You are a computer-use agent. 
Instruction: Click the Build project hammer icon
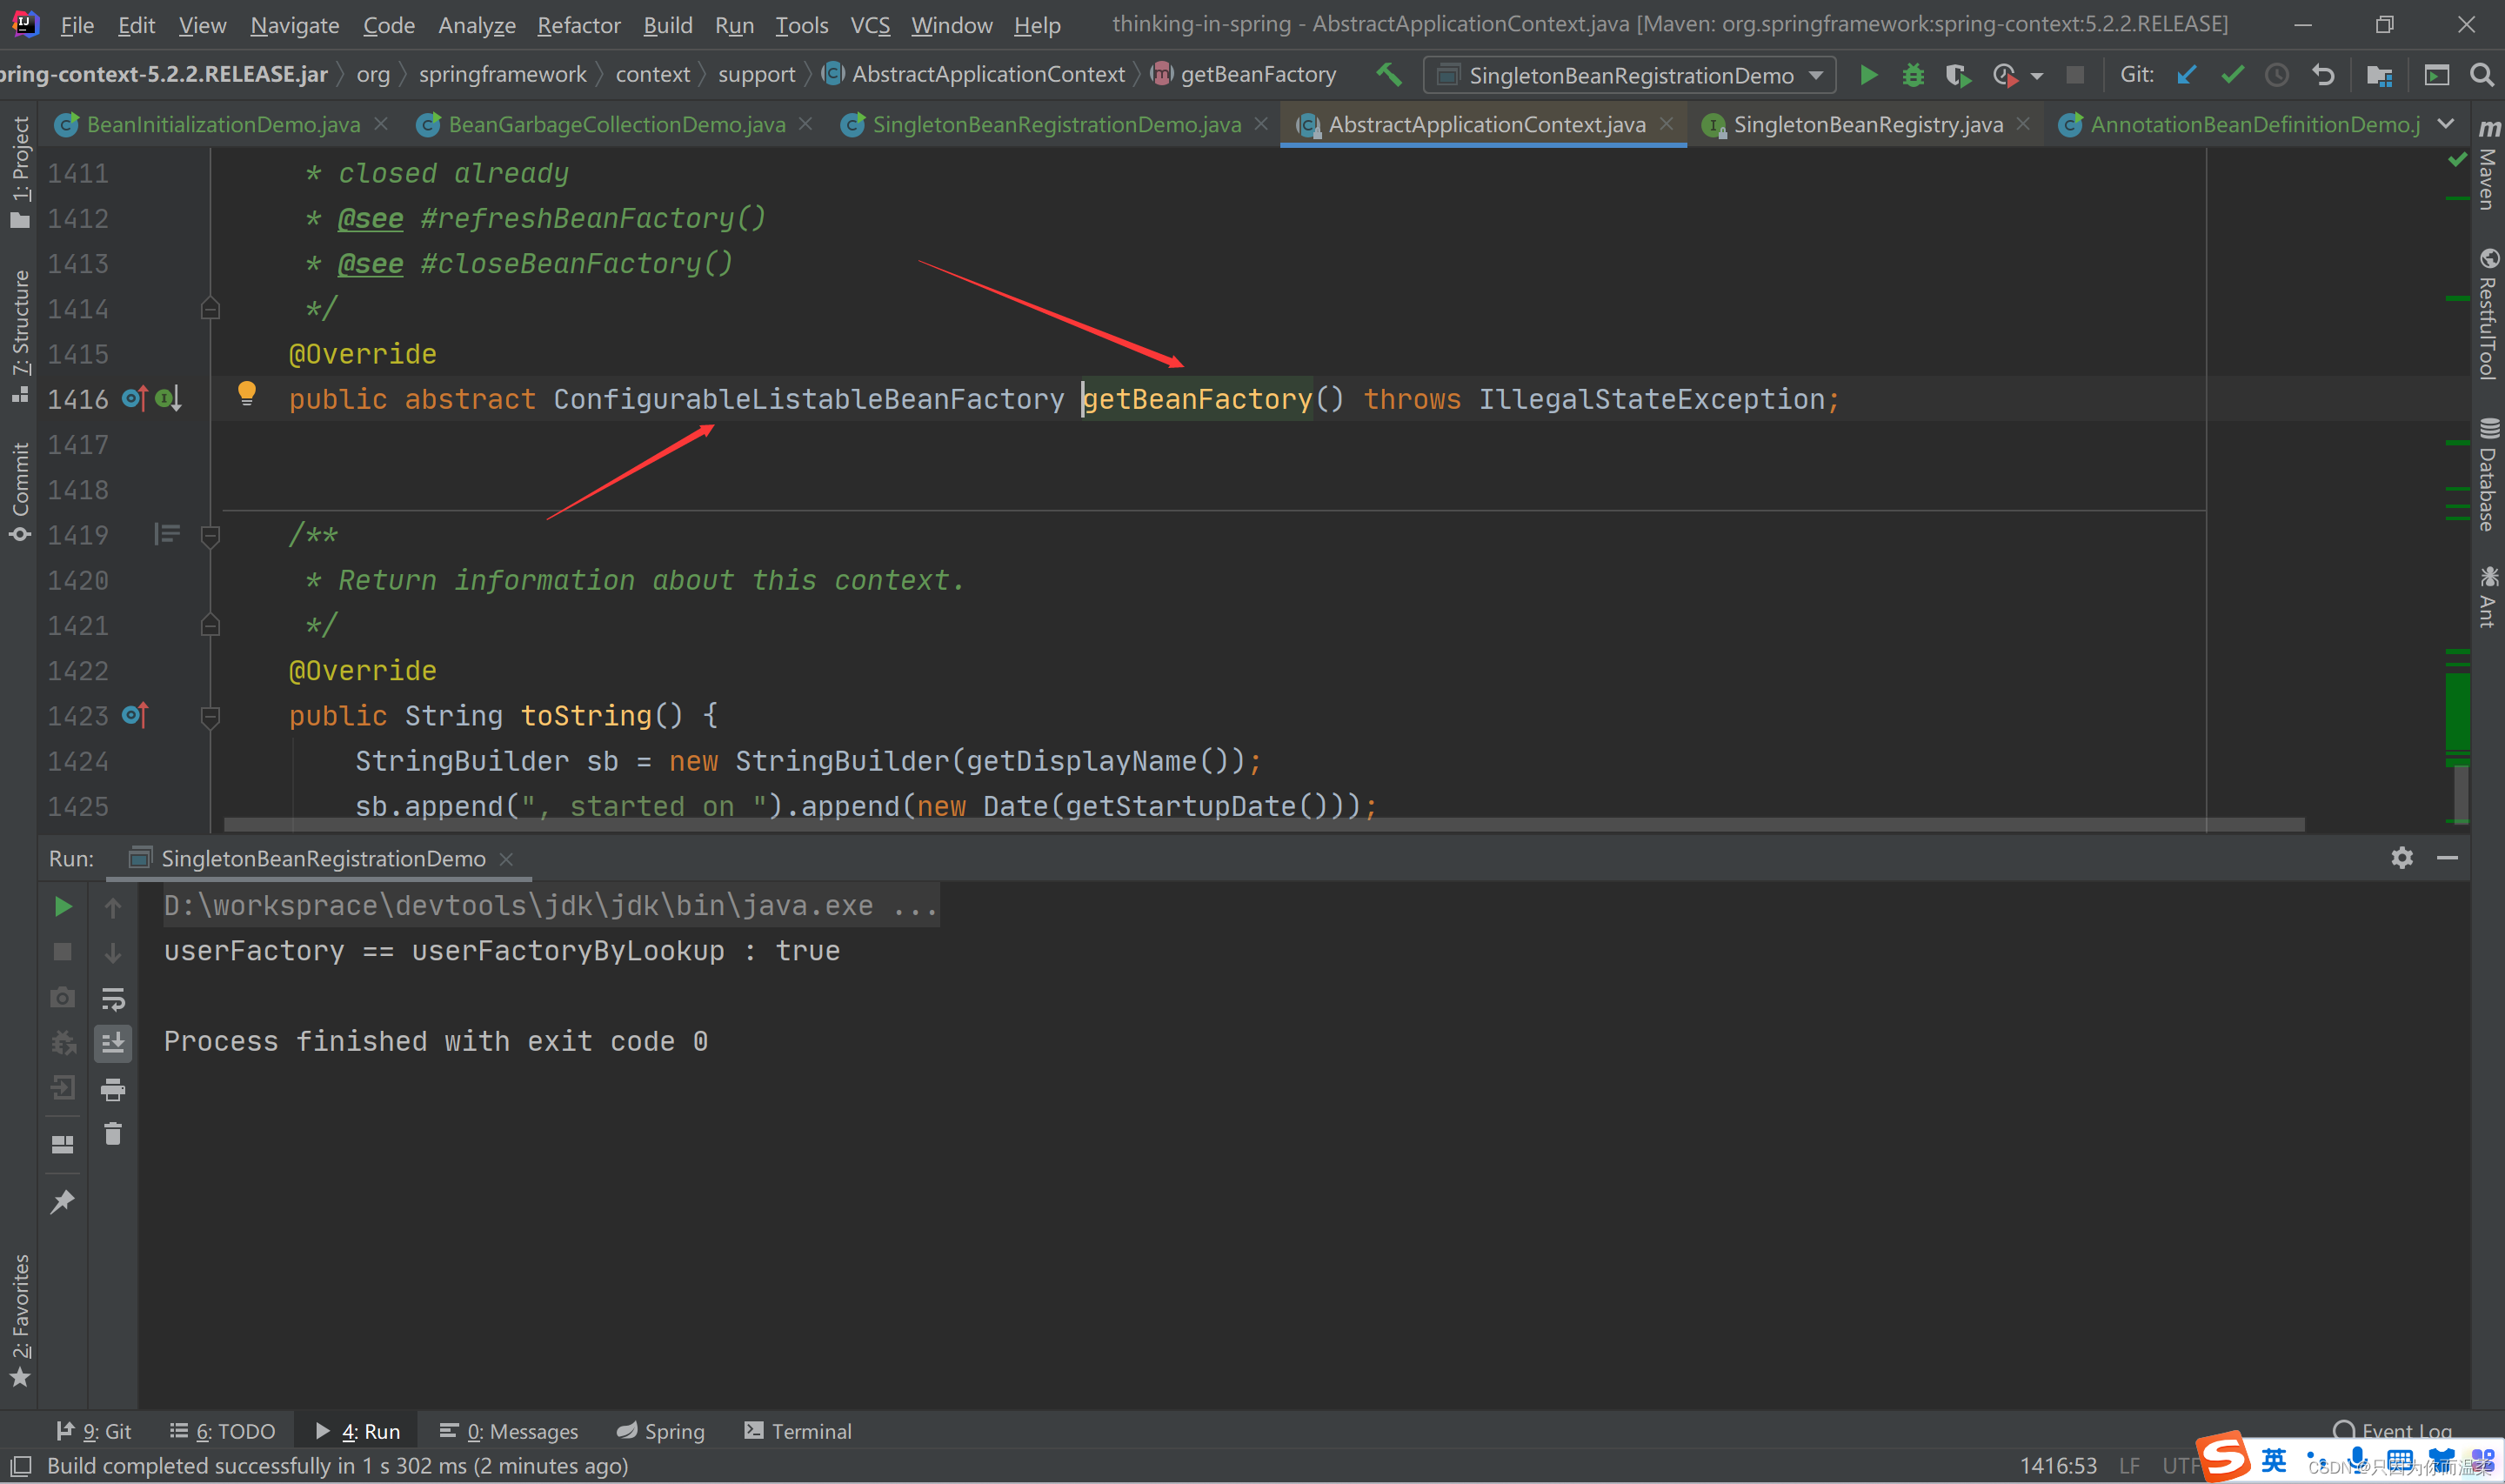point(1388,75)
